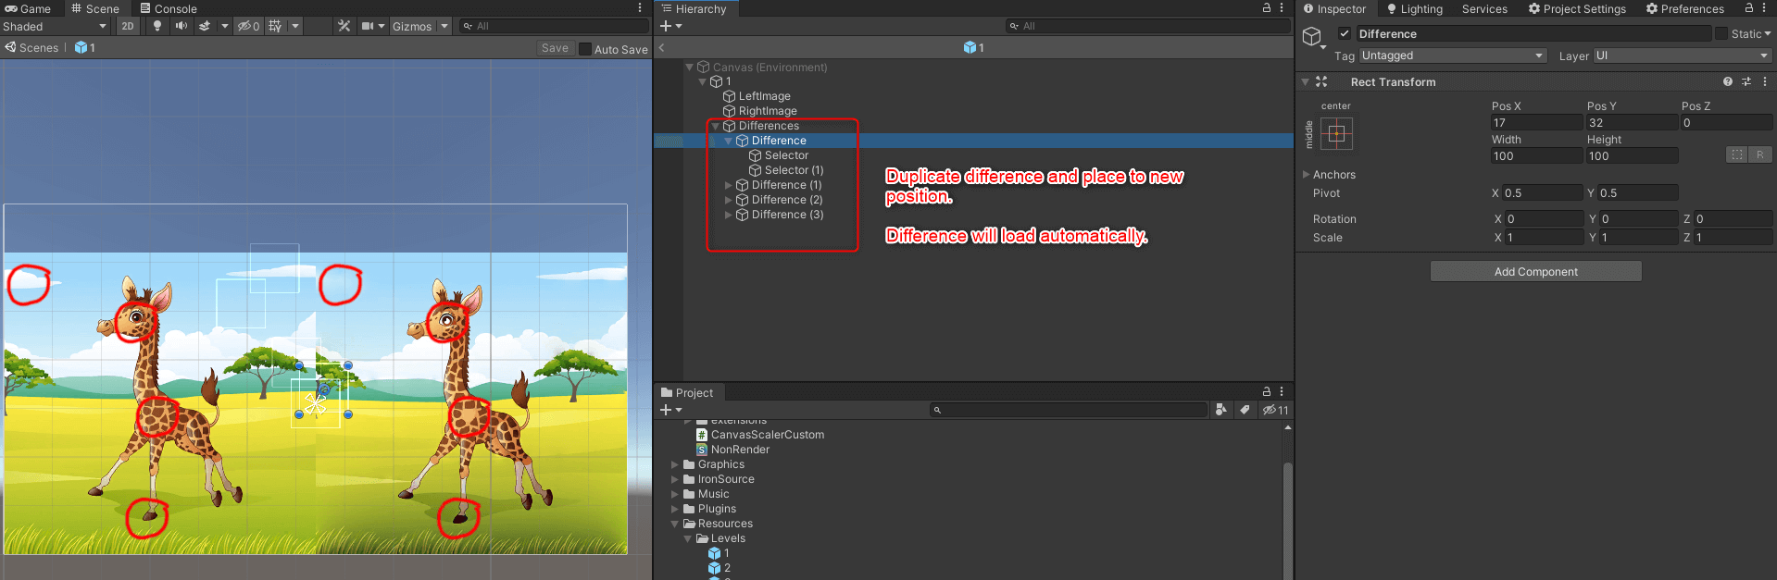Open the anchor presets box

(1336, 134)
